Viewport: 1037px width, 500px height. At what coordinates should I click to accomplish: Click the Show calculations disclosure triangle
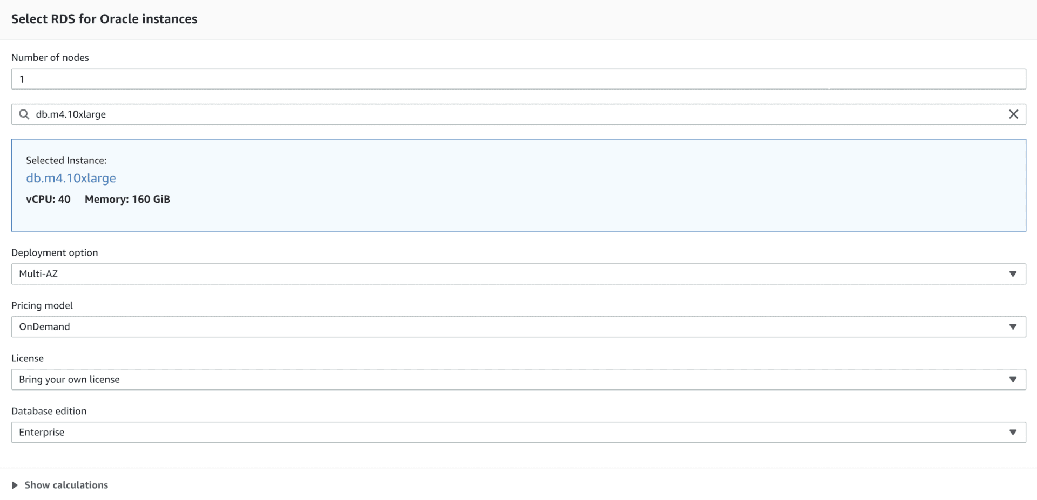15,484
